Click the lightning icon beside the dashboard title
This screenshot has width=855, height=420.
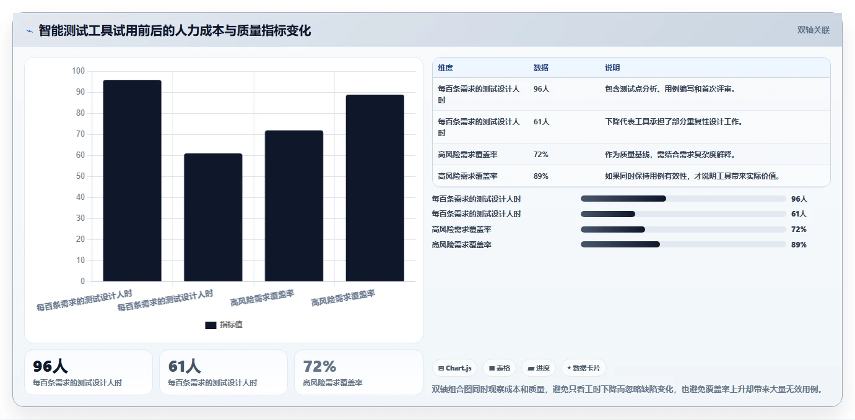[x=30, y=31]
